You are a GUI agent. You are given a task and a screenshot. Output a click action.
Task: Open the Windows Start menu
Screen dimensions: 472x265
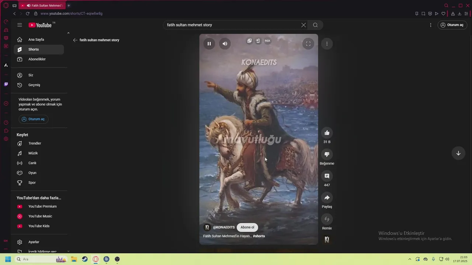point(8,259)
